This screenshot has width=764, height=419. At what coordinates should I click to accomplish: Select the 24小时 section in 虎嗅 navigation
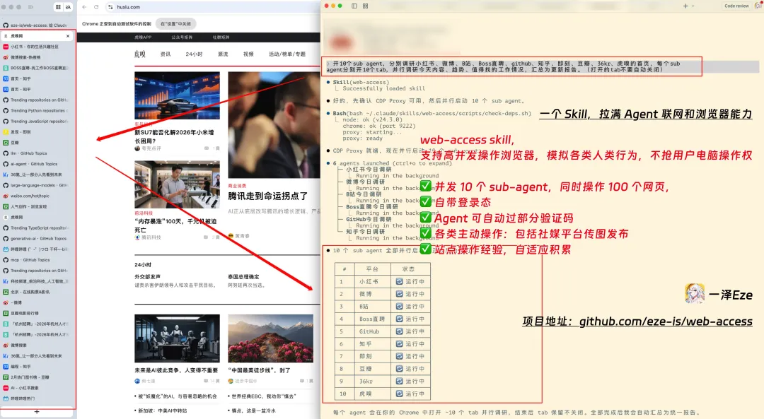195,54
